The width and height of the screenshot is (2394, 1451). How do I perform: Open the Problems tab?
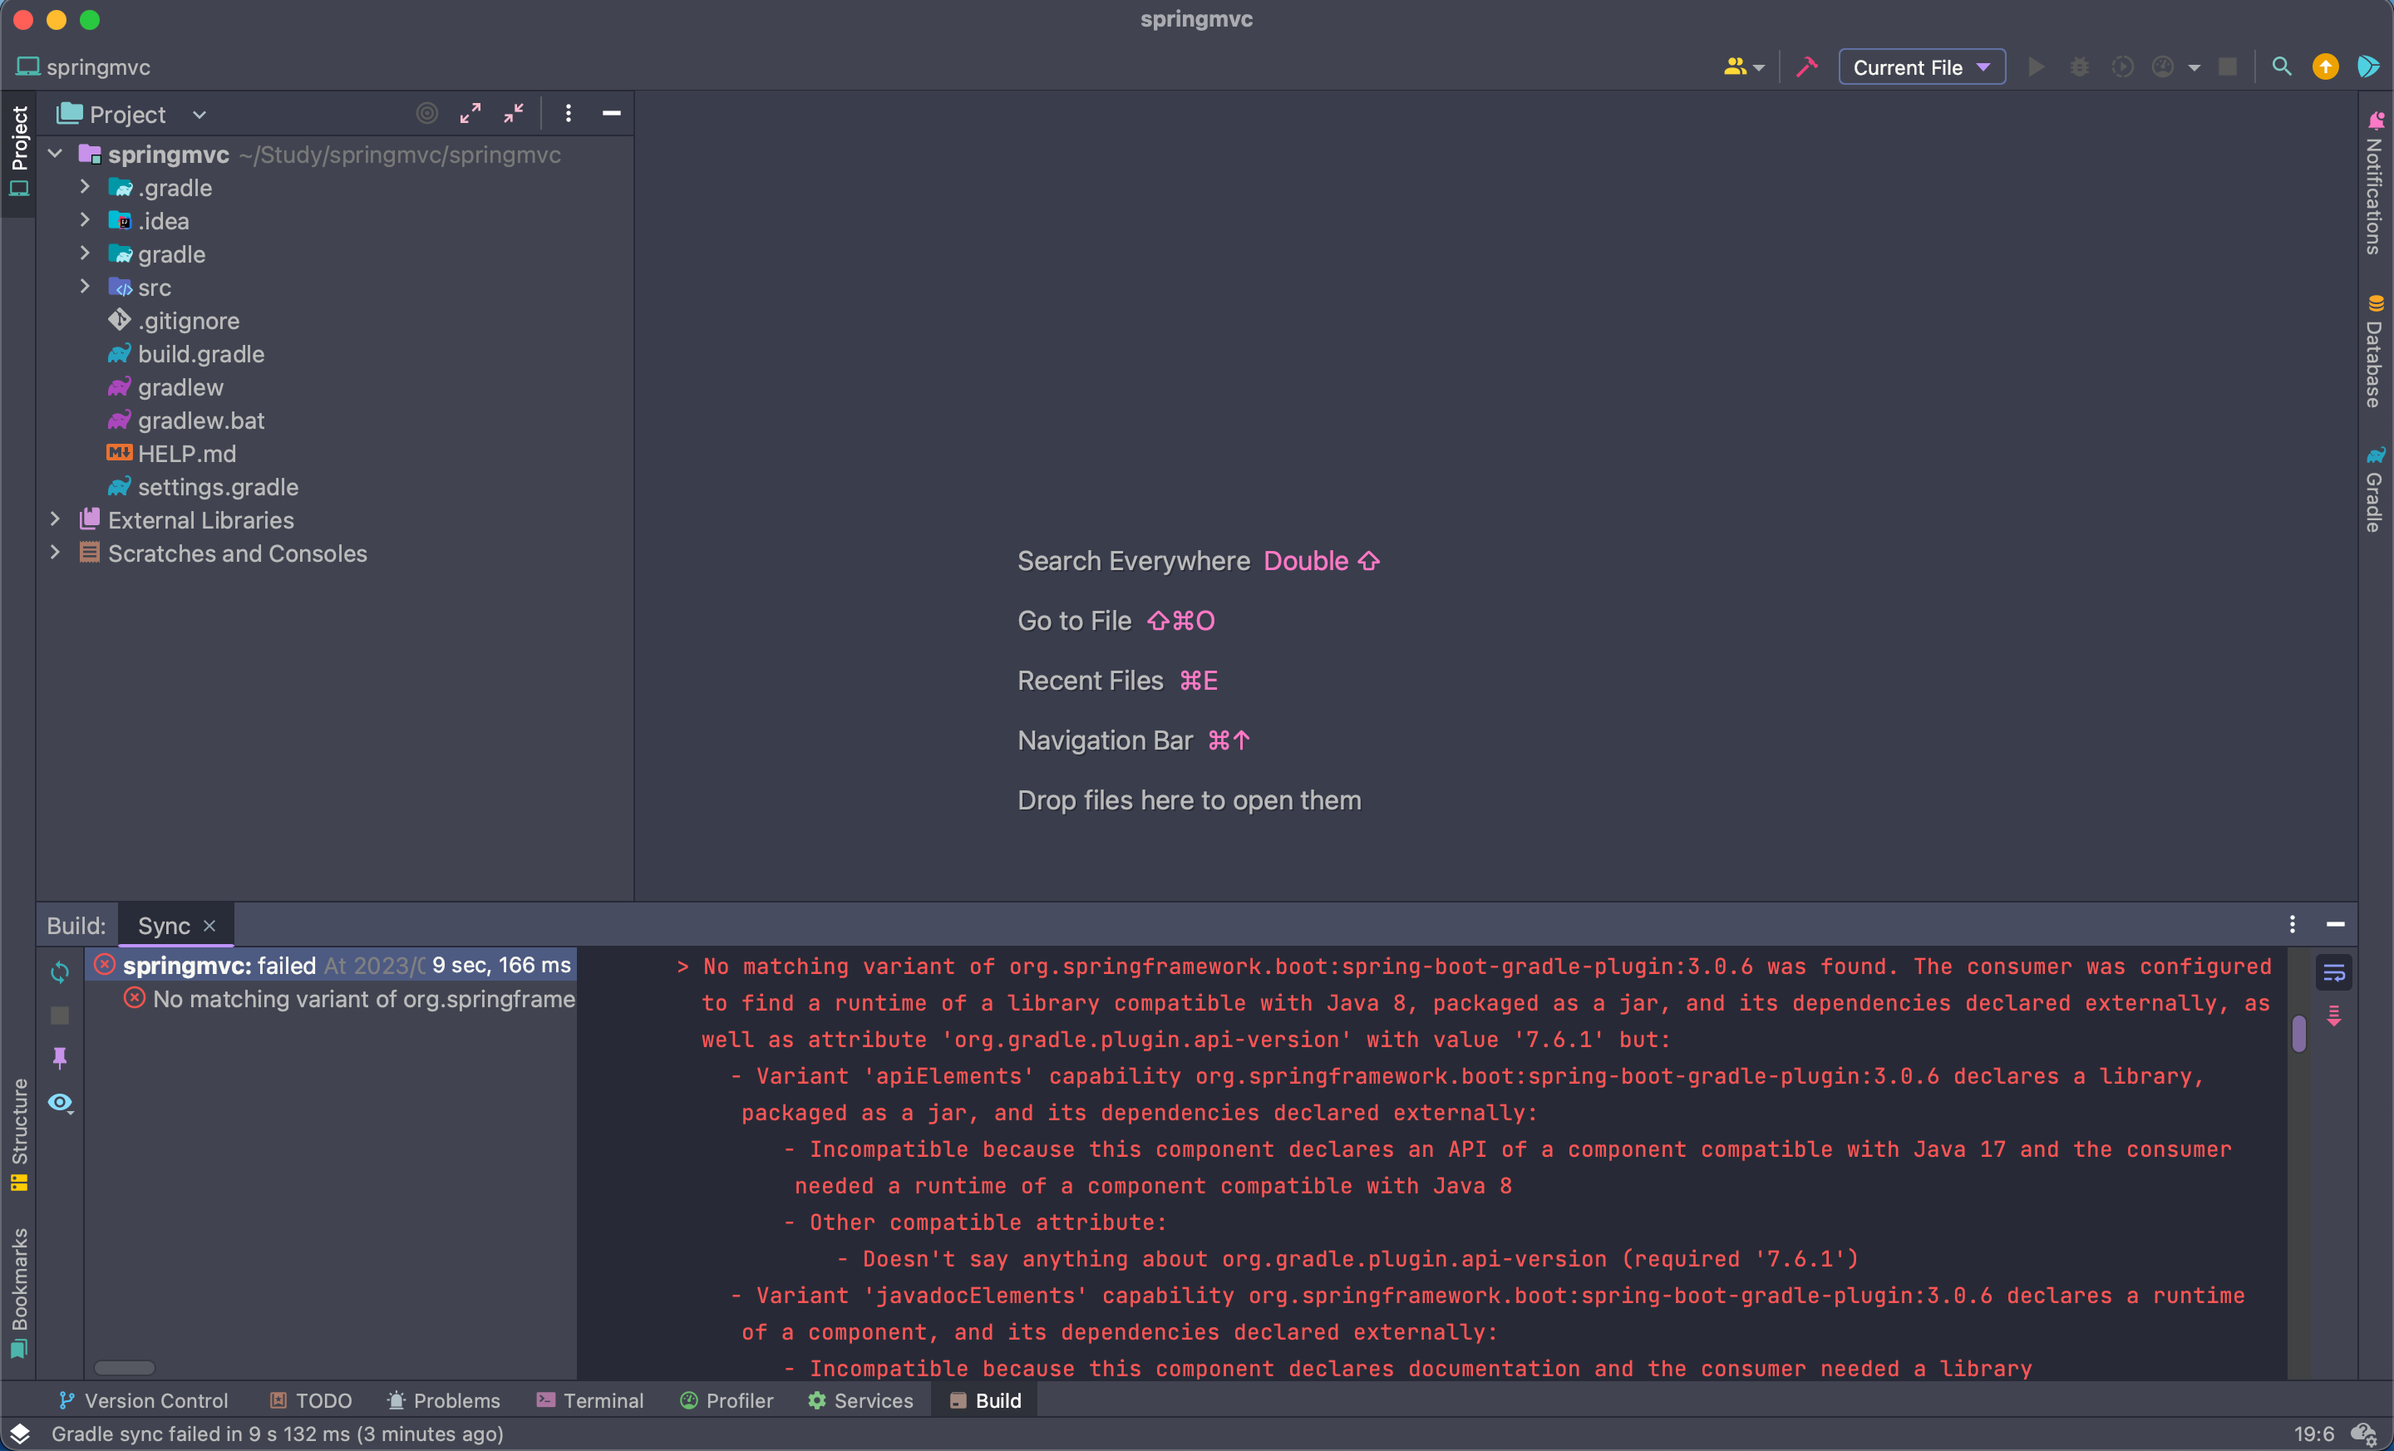point(443,1400)
